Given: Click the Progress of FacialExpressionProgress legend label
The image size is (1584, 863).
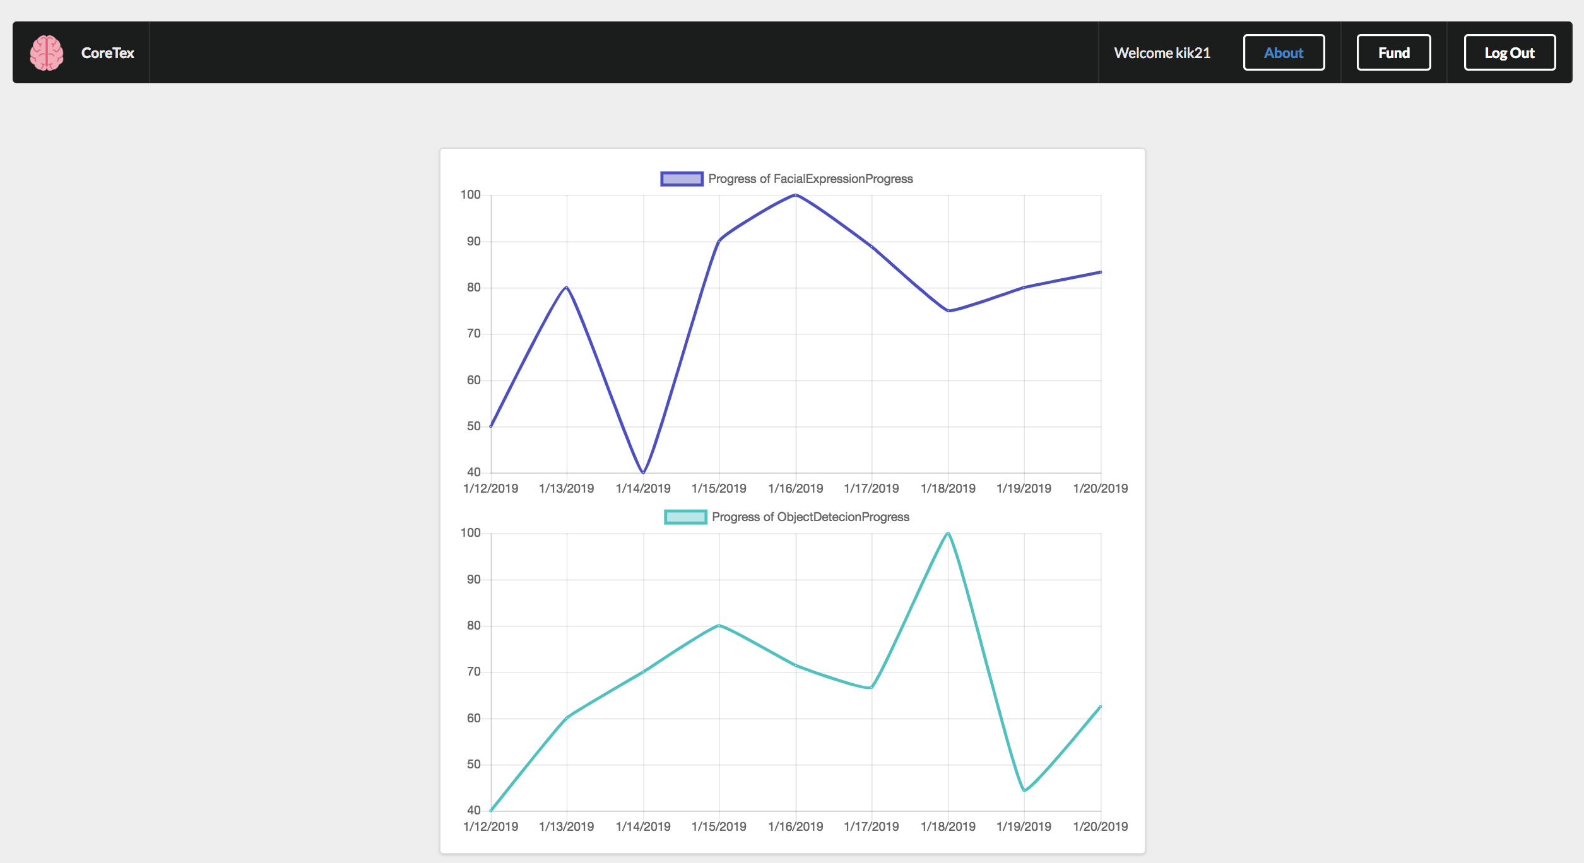Looking at the screenshot, I should pyautogui.click(x=810, y=179).
